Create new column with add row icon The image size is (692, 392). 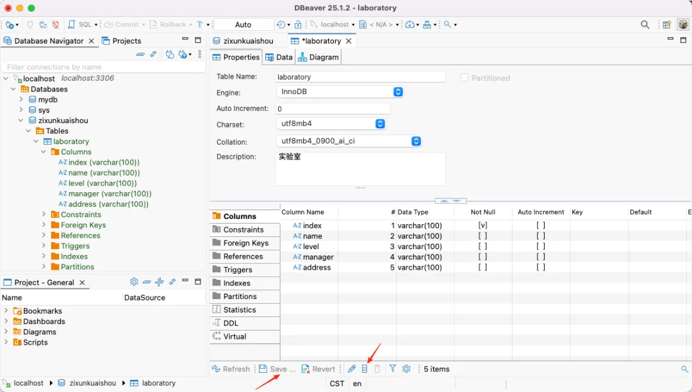pos(365,369)
